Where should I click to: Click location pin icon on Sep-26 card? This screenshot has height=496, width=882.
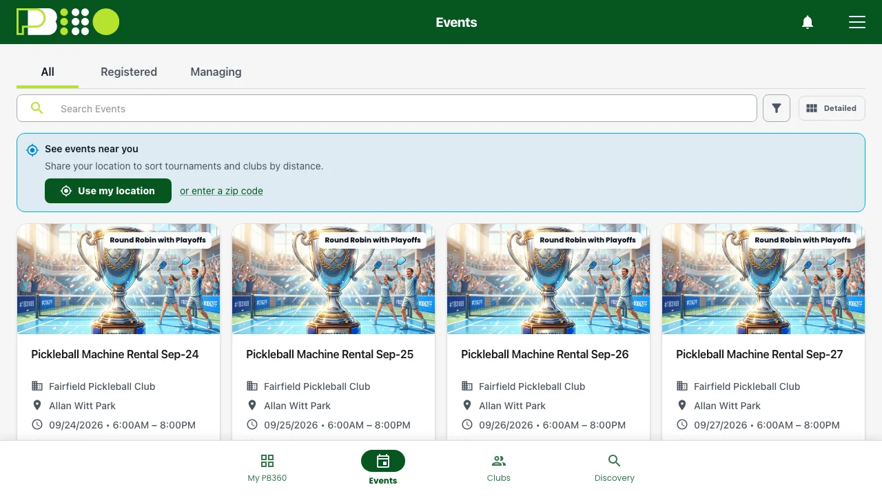(467, 405)
